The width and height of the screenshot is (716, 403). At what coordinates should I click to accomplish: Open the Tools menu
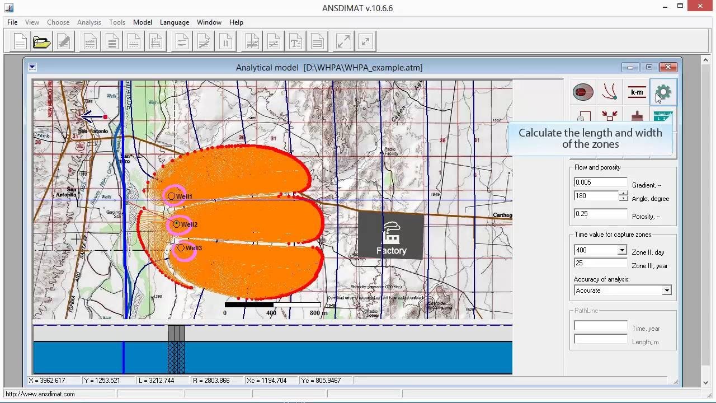point(117,22)
